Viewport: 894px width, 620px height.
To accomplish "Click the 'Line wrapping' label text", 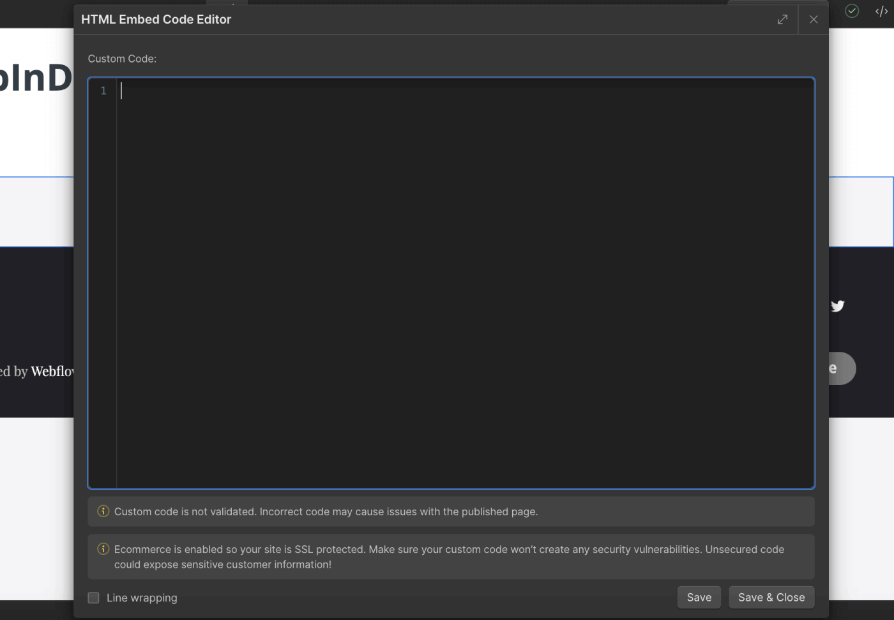I will pyautogui.click(x=142, y=598).
